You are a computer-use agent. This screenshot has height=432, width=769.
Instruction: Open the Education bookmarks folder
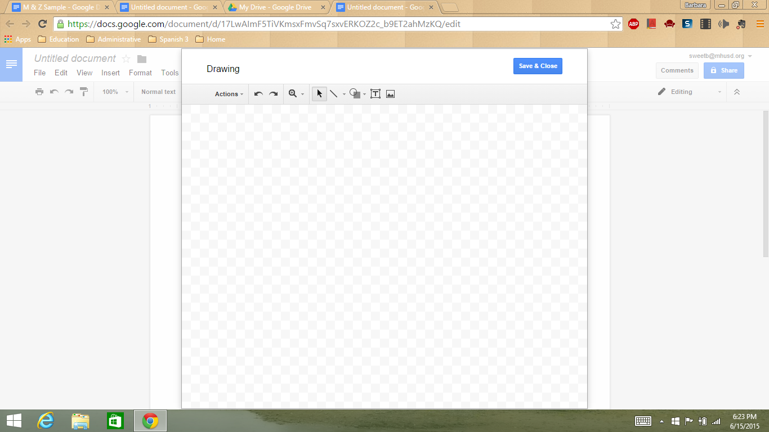[x=59, y=39]
